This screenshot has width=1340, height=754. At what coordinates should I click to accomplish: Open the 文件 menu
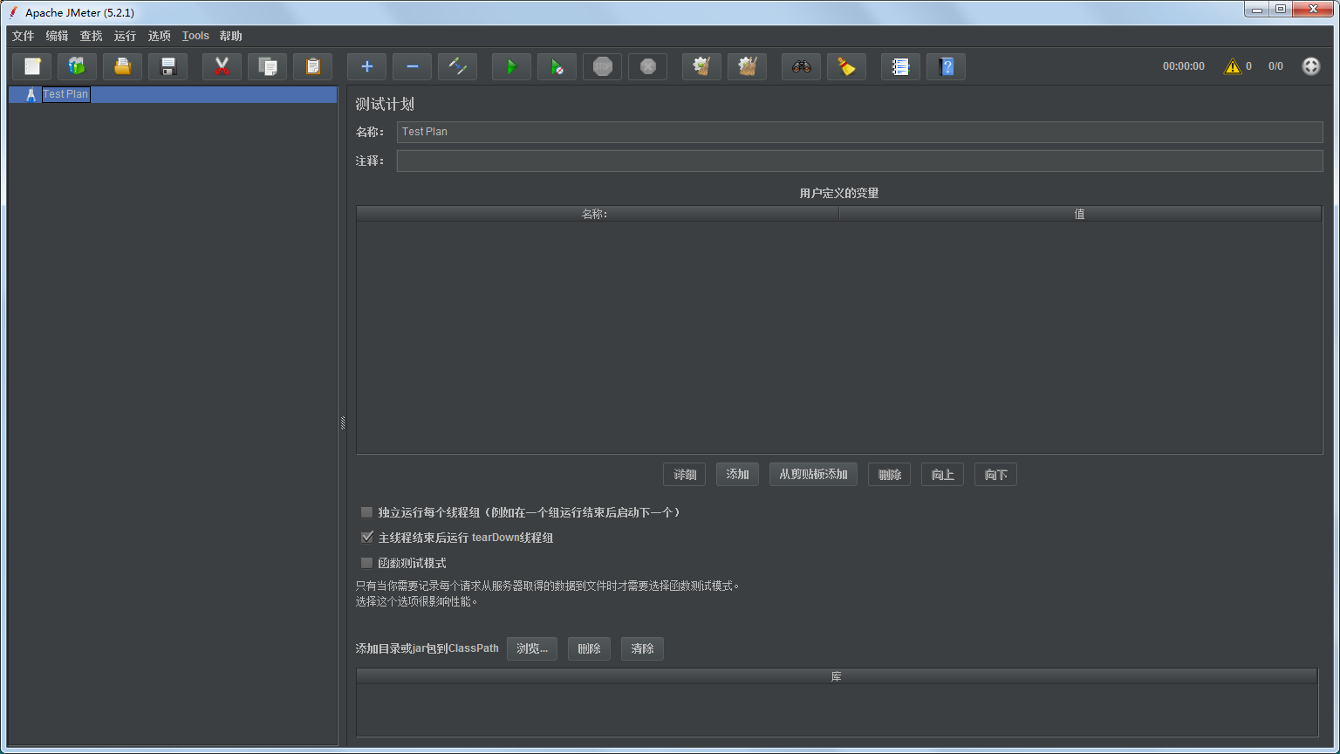(23, 36)
